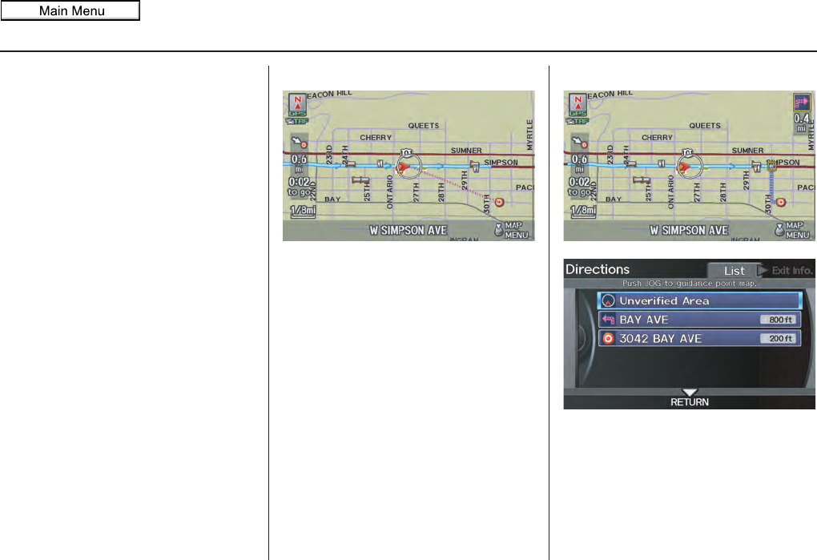Click W SIMPSON AVE street bar on right map
817x560 pixels.
point(689,230)
